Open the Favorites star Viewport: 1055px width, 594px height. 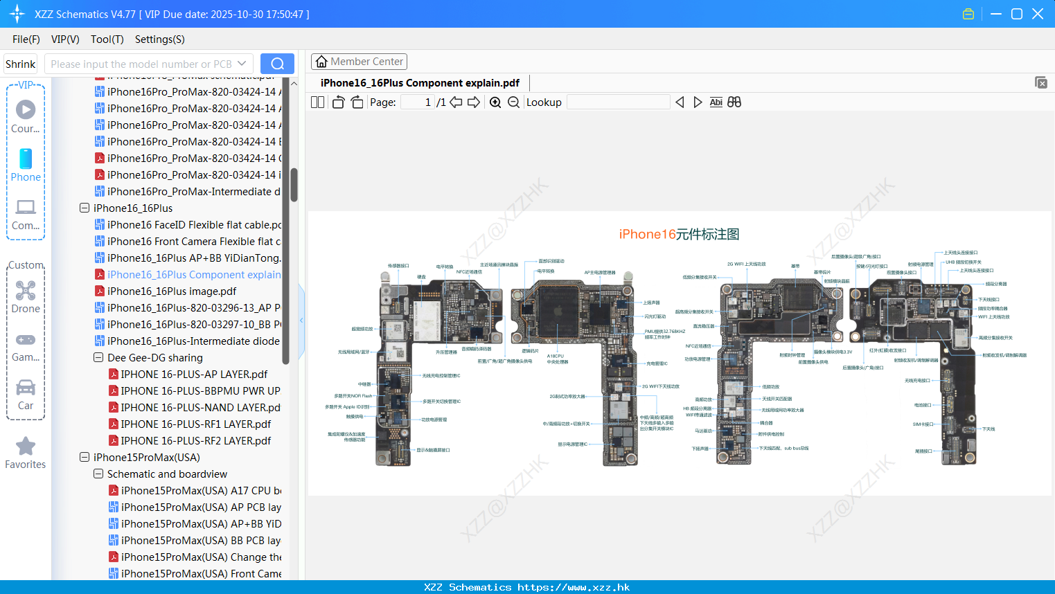pyautogui.click(x=26, y=453)
